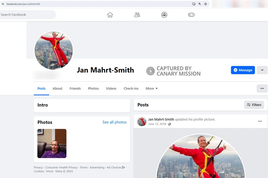Click the Consumer Health Privacy footer link
Viewport: 268px width, 178px height.
click(61, 167)
